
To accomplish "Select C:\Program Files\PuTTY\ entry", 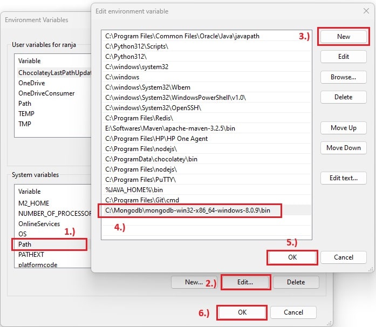I will 206,180.
